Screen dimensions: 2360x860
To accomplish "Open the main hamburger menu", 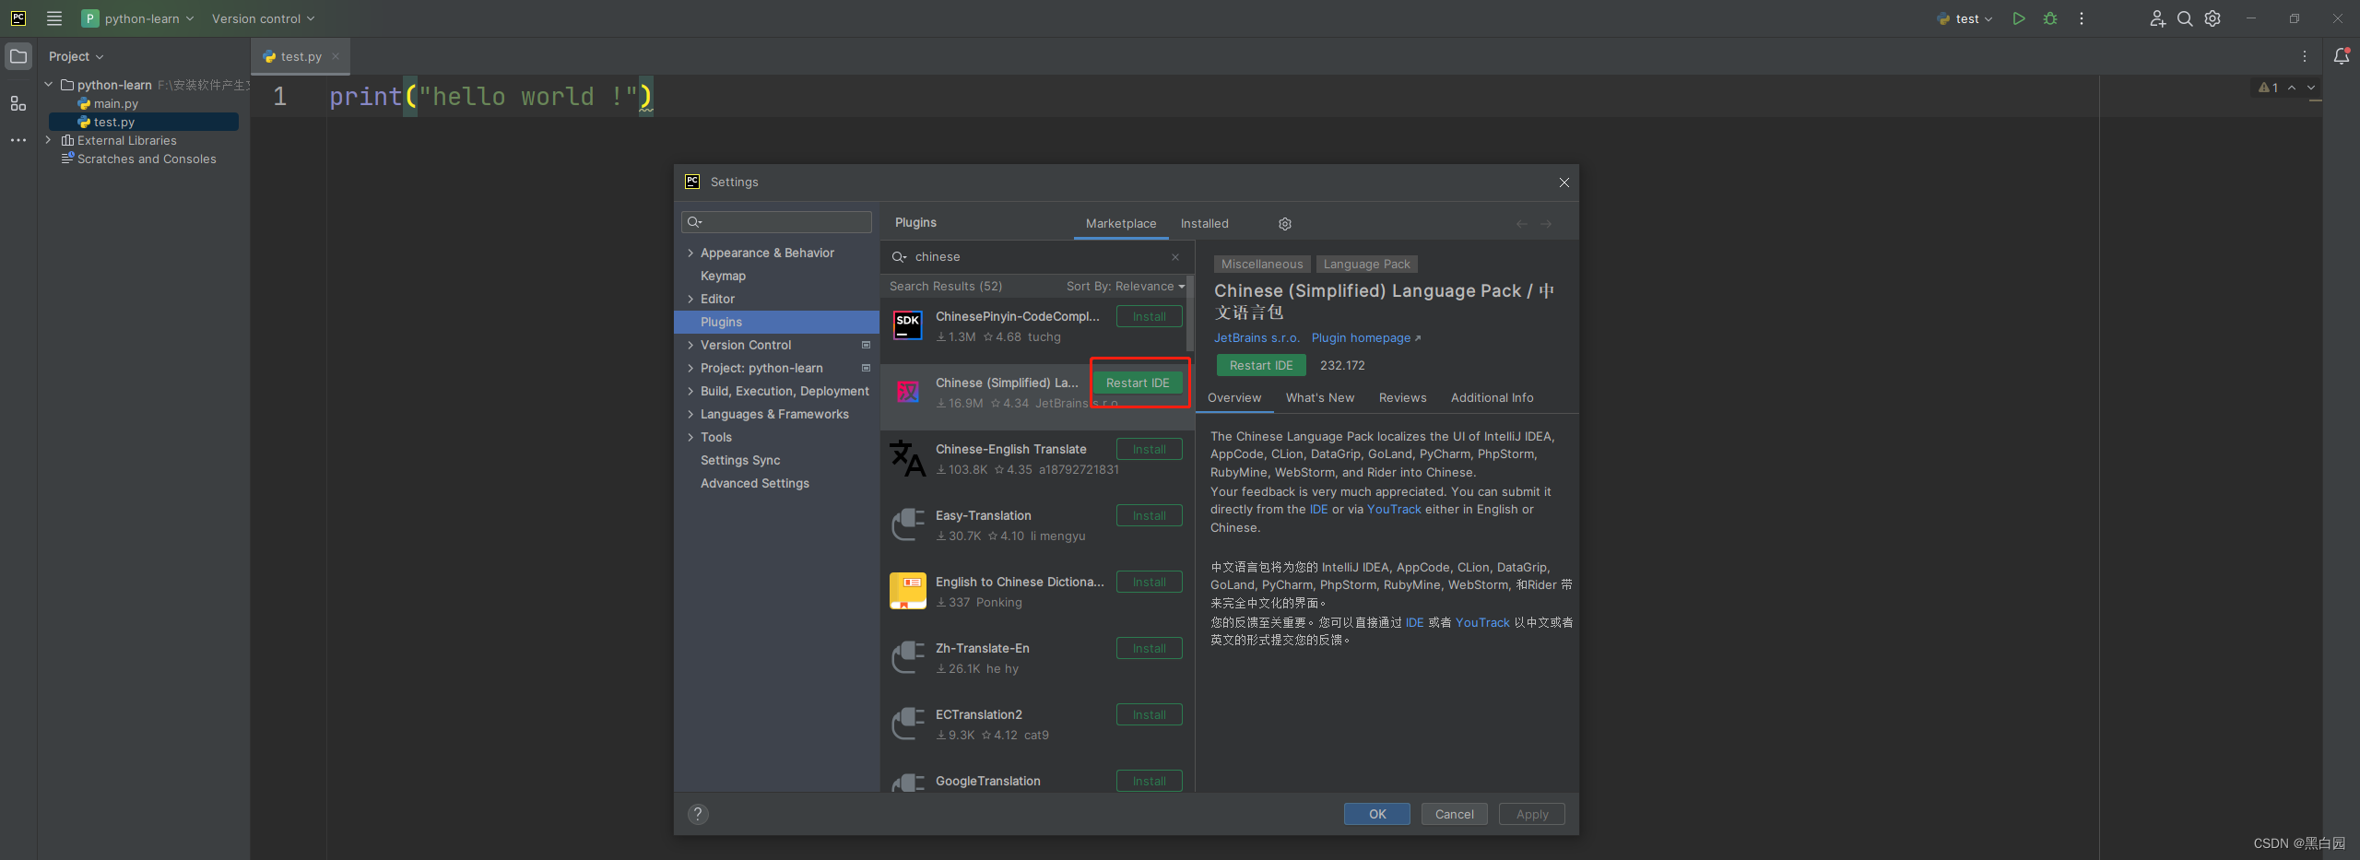I will point(54,18).
